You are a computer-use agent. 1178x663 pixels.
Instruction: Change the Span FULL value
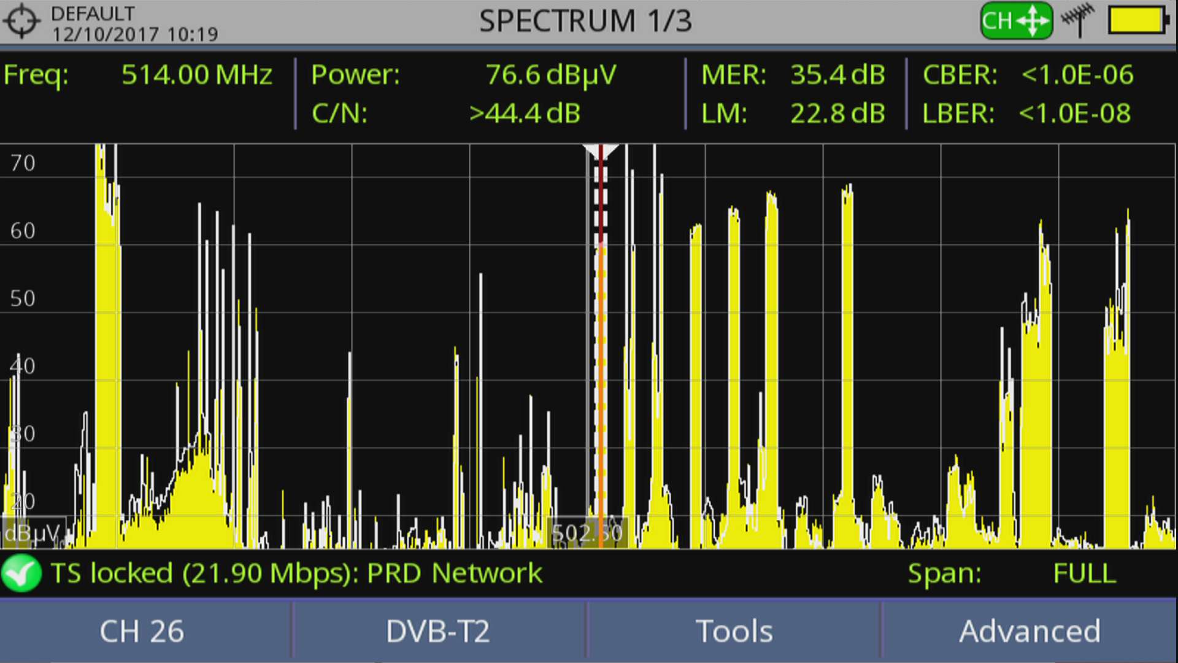click(x=1084, y=573)
